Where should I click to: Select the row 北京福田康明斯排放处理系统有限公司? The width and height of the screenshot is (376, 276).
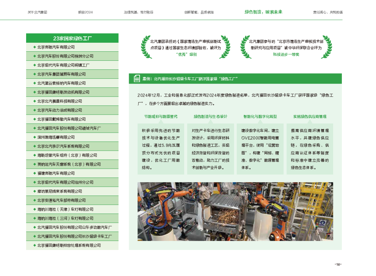[72, 245]
